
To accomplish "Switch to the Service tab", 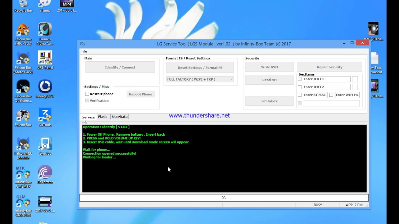I will tap(88, 117).
